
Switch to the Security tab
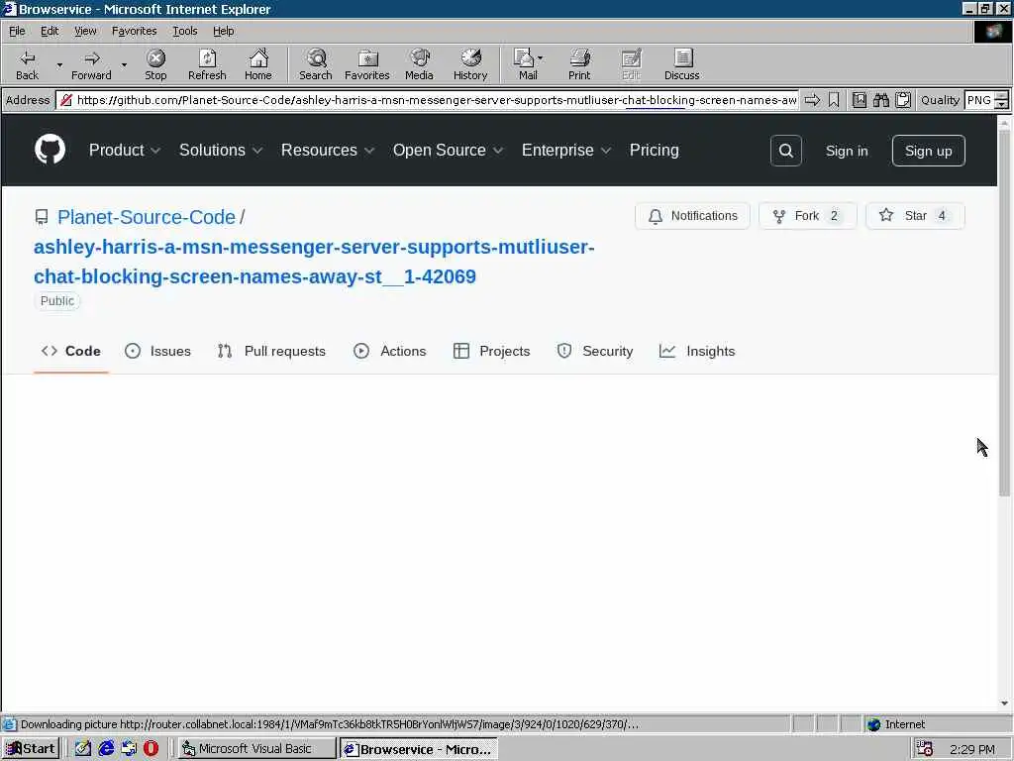point(595,351)
